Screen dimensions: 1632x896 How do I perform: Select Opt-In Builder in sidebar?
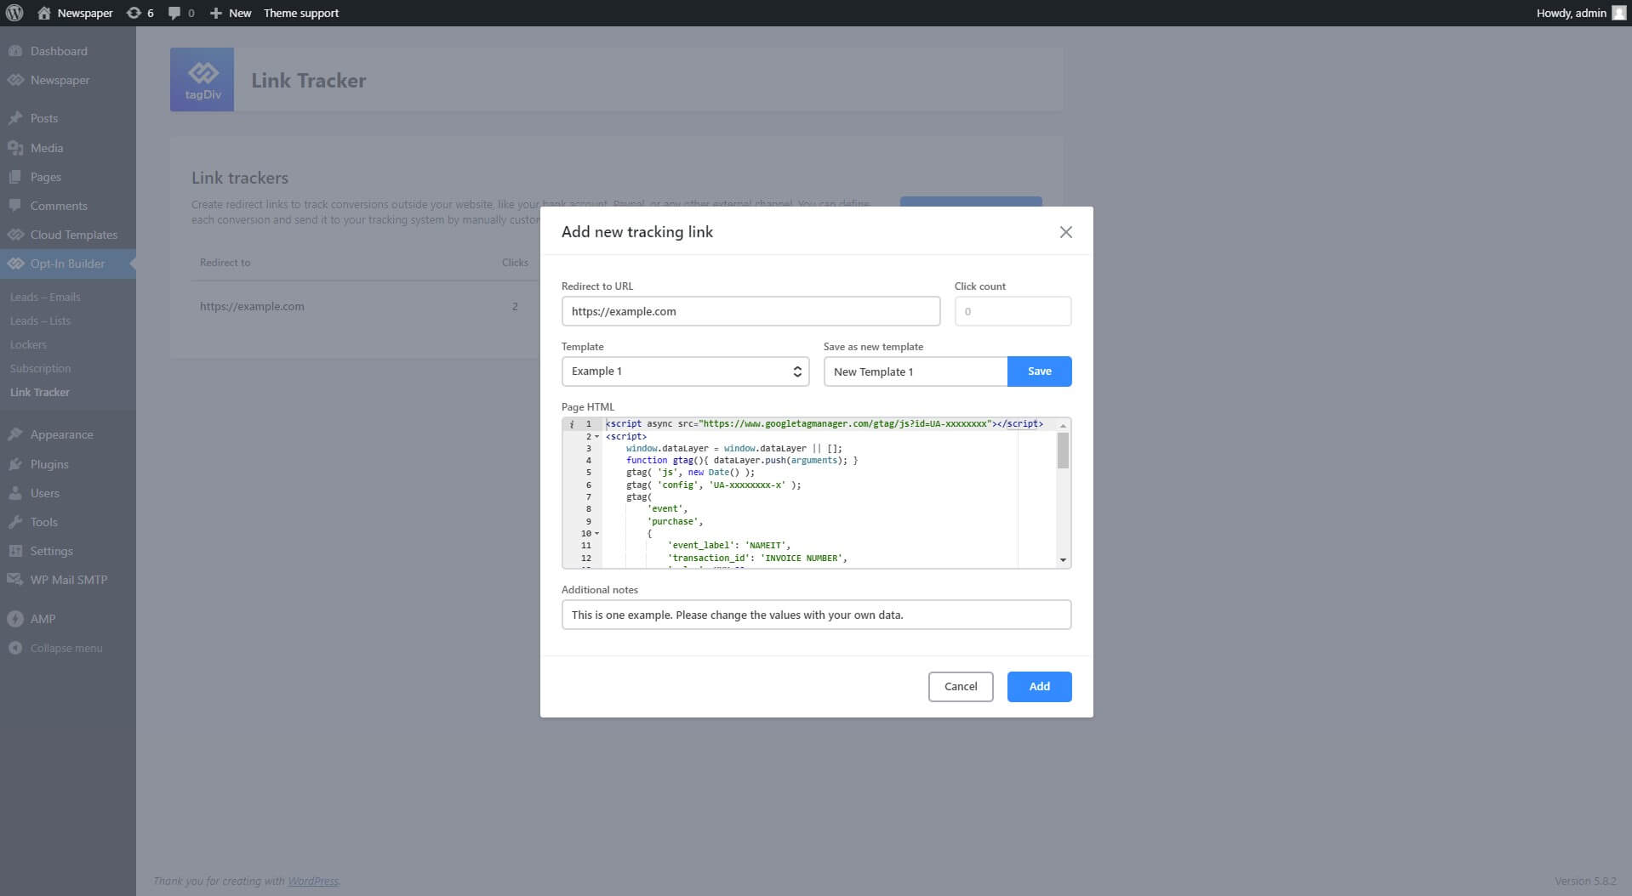pyautogui.click(x=67, y=264)
